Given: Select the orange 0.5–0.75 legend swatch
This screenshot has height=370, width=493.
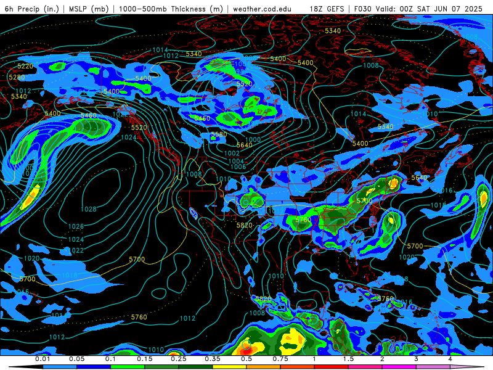Looking at the screenshot, I should (x=264, y=367).
